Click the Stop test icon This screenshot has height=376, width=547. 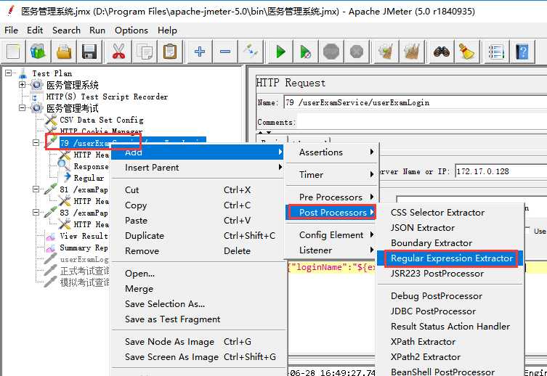[x=331, y=52]
